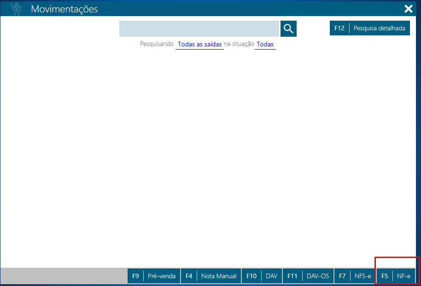Open F4 Nota Manual

click(x=211, y=276)
